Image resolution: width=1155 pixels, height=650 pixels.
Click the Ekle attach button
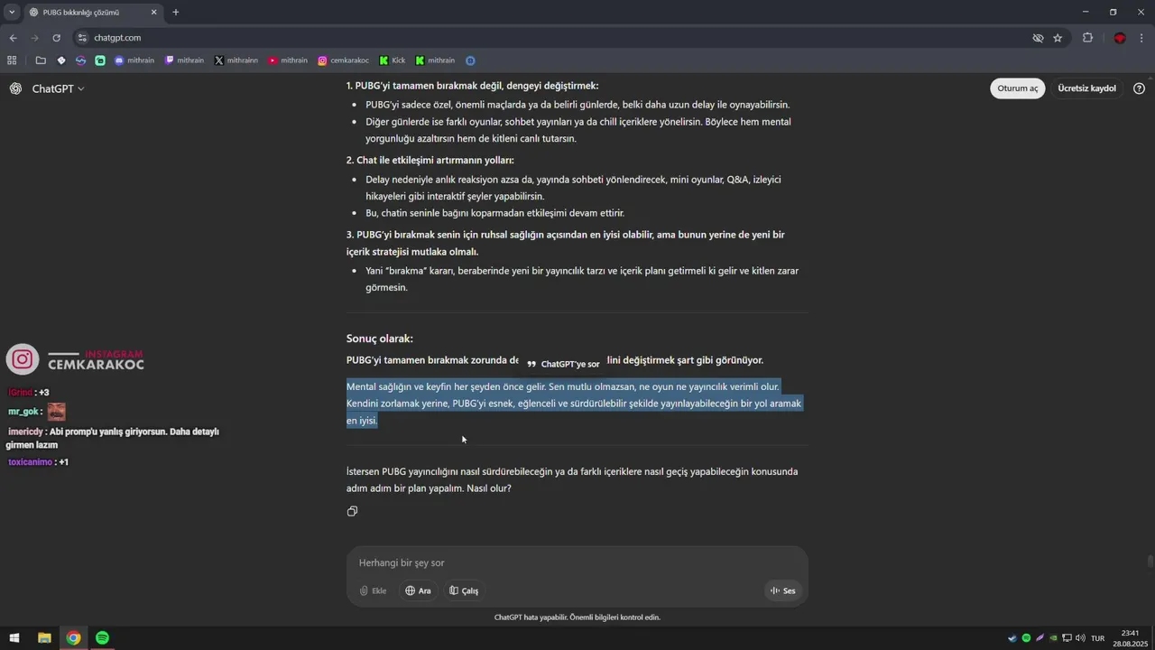(373, 590)
